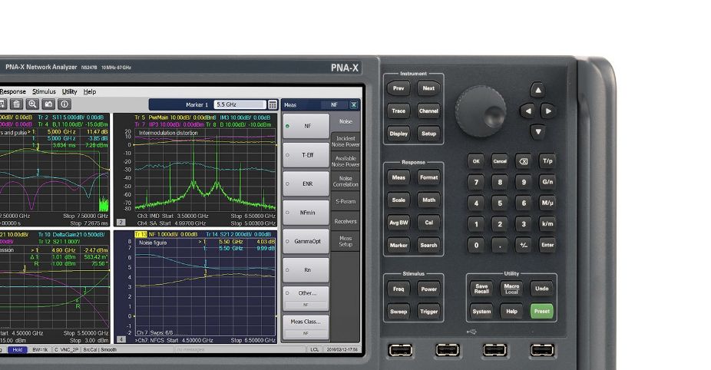
Task: Select the ENR measurement softkey
Action: pos(306,183)
